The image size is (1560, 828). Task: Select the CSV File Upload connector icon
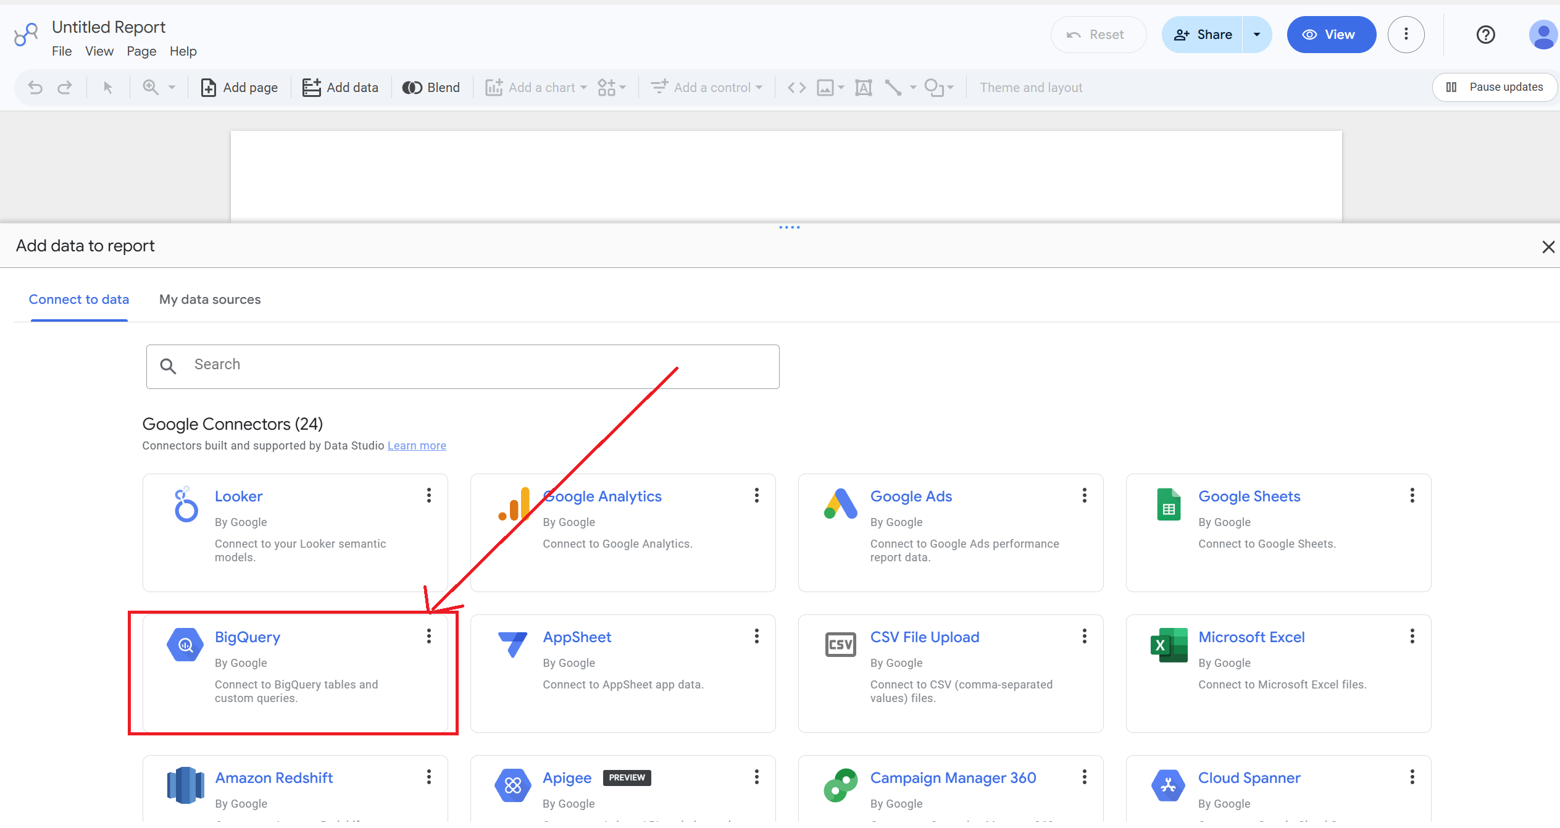(840, 645)
